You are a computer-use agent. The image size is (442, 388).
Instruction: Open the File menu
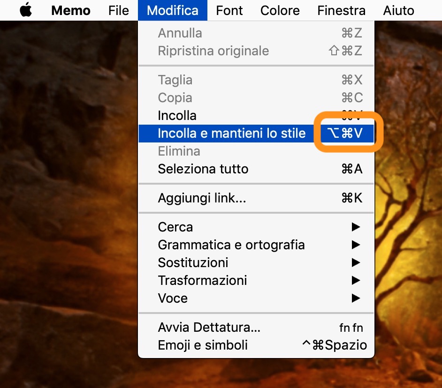[118, 10]
